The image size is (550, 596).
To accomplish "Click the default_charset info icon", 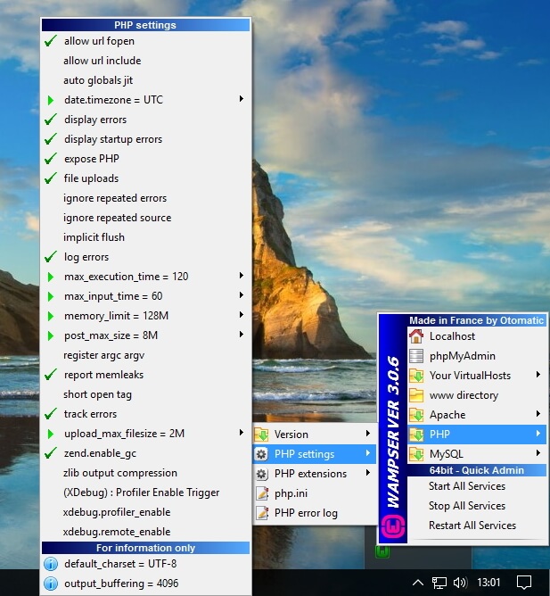I will [x=51, y=564].
